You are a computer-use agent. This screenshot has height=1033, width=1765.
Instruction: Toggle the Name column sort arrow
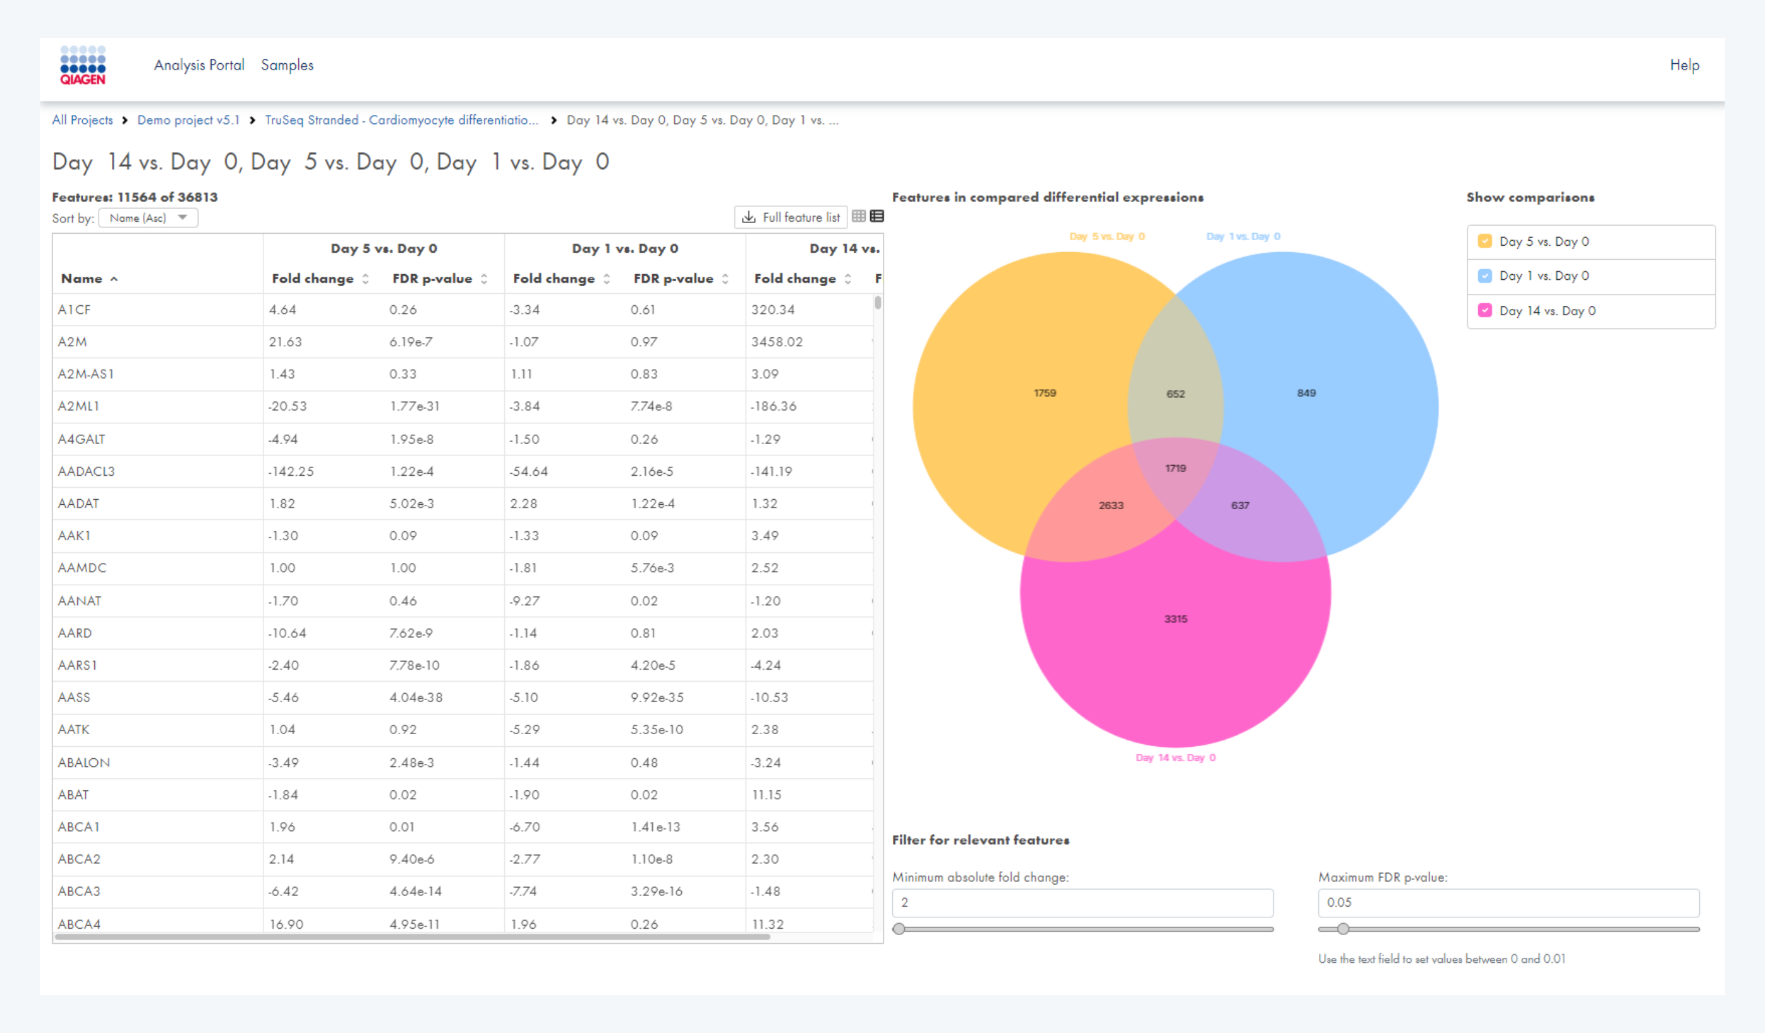click(114, 279)
